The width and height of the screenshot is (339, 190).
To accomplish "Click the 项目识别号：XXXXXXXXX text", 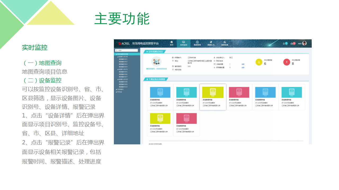I will pyautogui.click(x=156, y=69).
